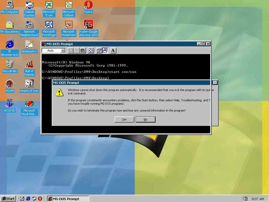Image resolution: width=269 pixels, height=202 pixels.
Task: Select WOLF3D desktop shortcut
Action: click(x=10, y=106)
